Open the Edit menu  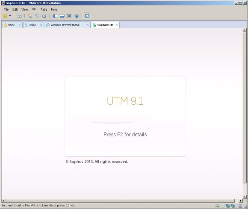click(15, 9)
